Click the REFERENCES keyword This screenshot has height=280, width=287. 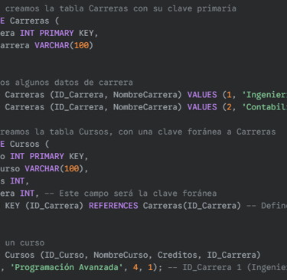coord(113,206)
